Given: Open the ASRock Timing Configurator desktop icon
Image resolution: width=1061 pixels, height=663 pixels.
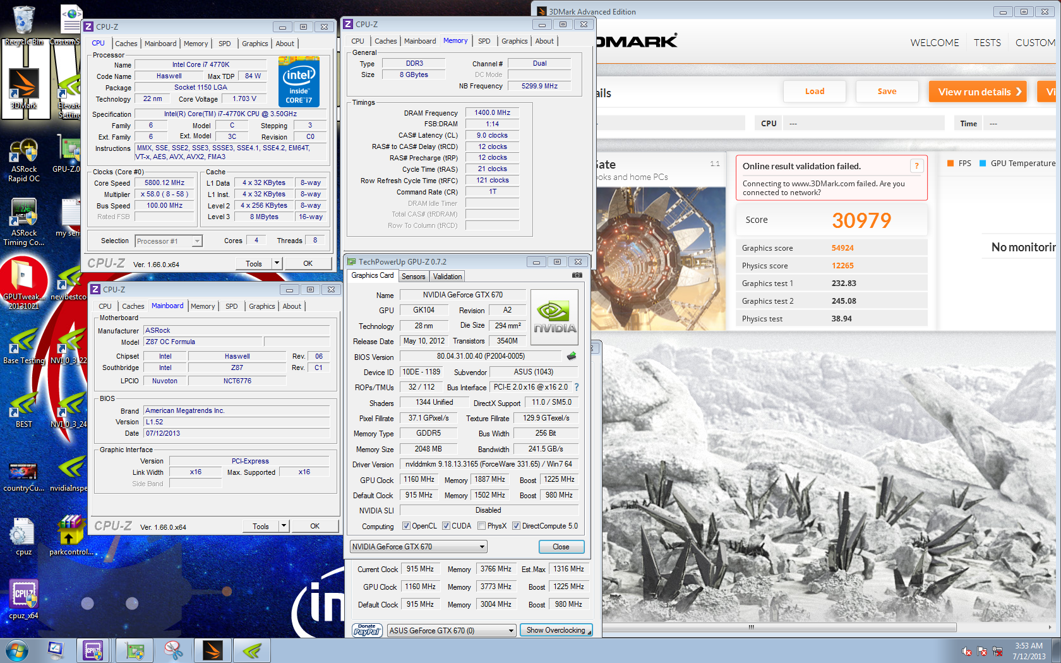Looking at the screenshot, I should coord(23,222).
